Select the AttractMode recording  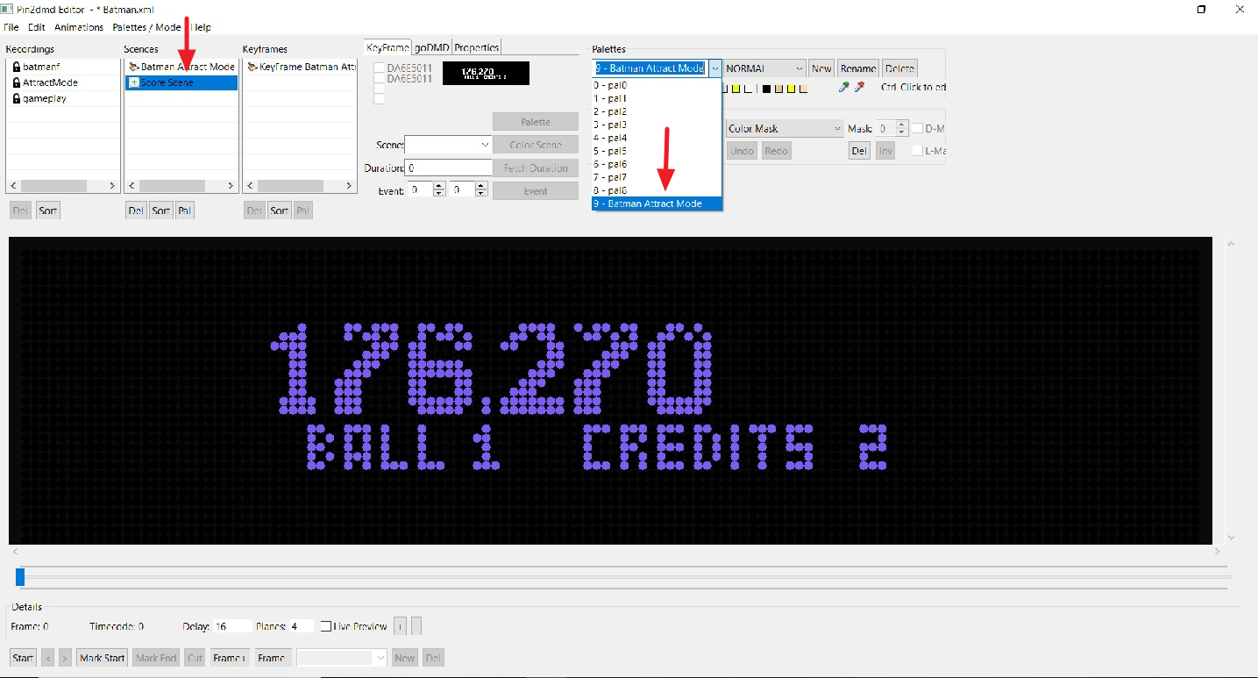pyautogui.click(x=63, y=82)
